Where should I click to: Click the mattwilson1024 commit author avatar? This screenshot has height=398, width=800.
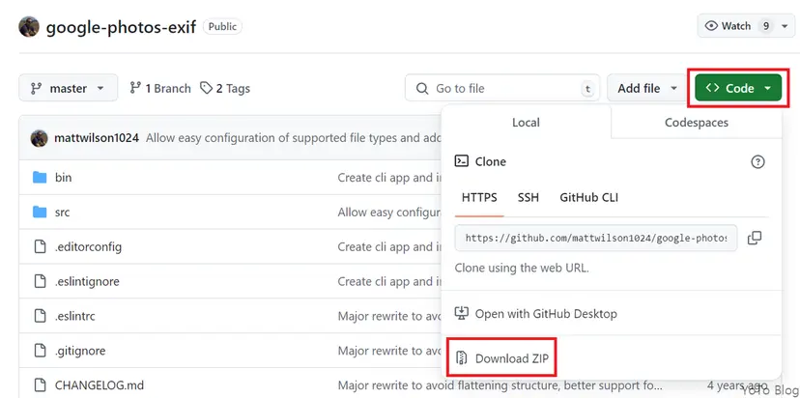40,138
